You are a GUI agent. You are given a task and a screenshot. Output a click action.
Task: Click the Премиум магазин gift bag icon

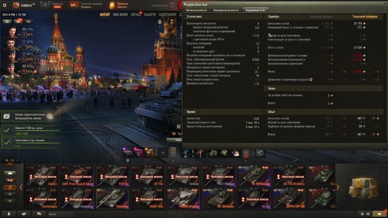click(x=112, y=5)
